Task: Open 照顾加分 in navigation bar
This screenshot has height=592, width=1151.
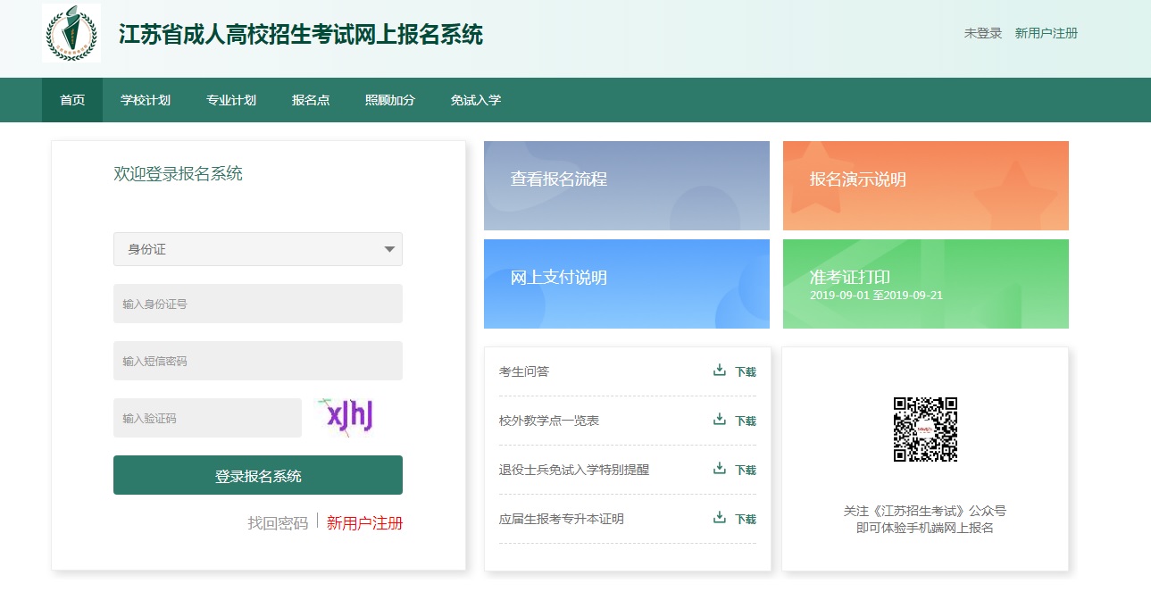Action: point(390,100)
